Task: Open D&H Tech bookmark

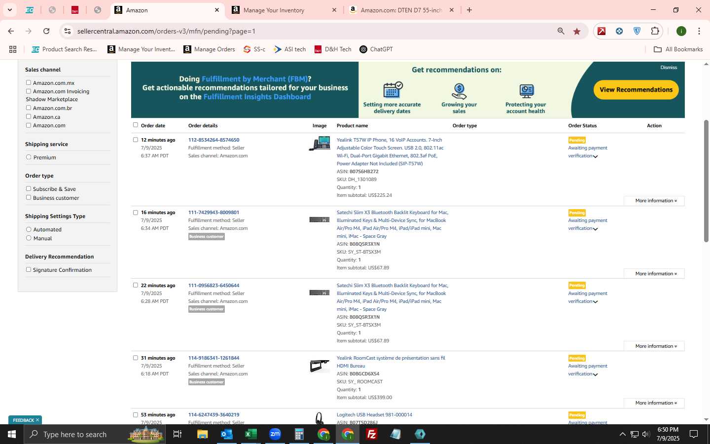Action: click(333, 49)
